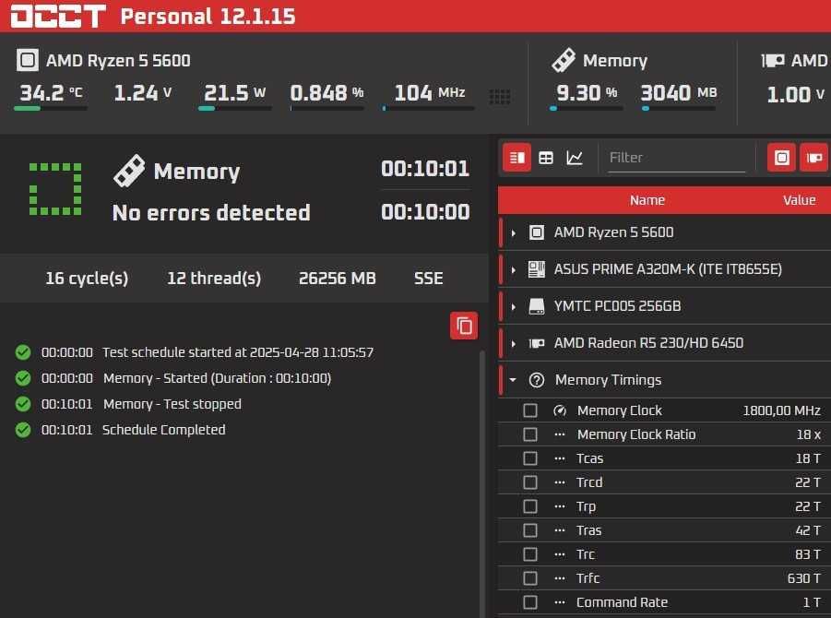This screenshot has height=618, width=831.
Task: Sort by the Name column header
Action: click(x=647, y=200)
